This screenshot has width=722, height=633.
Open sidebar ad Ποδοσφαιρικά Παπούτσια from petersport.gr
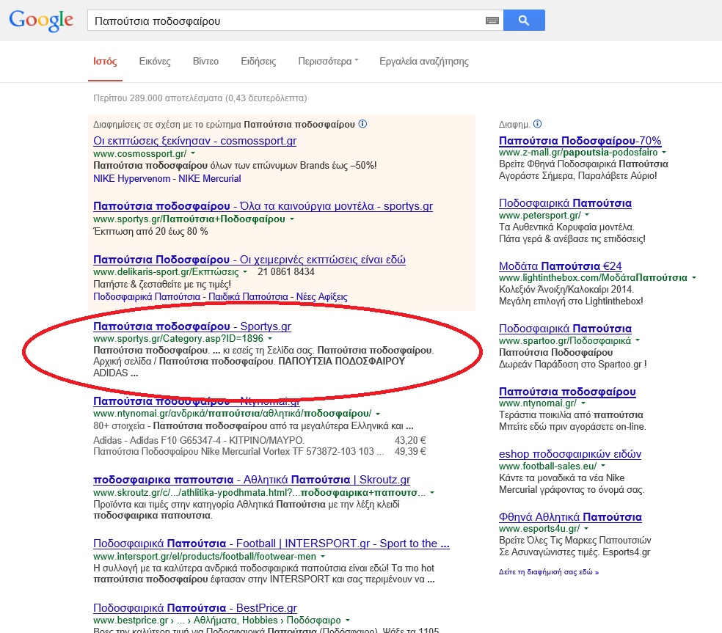[x=565, y=203]
